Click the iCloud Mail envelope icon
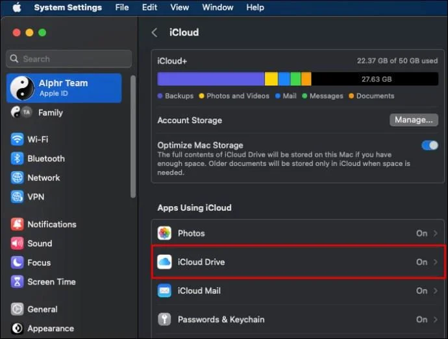 click(164, 291)
